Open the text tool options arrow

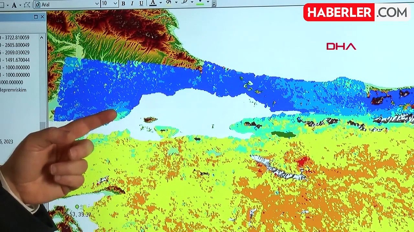coord(20,5)
